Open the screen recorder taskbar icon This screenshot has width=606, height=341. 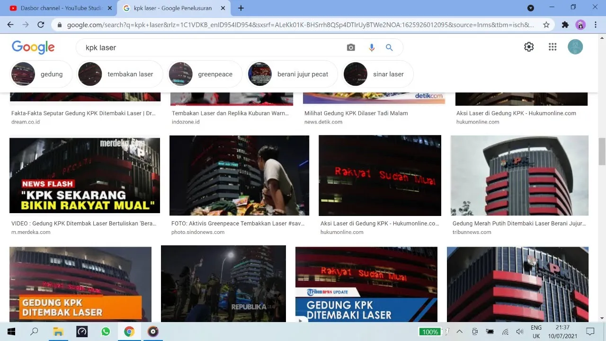click(153, 332)
